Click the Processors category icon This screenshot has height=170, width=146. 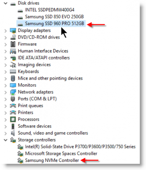13,119
